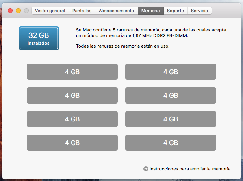This screenshot has width=243, height=181.
Task: Open the Servicio tab
Action: point(200,11)
